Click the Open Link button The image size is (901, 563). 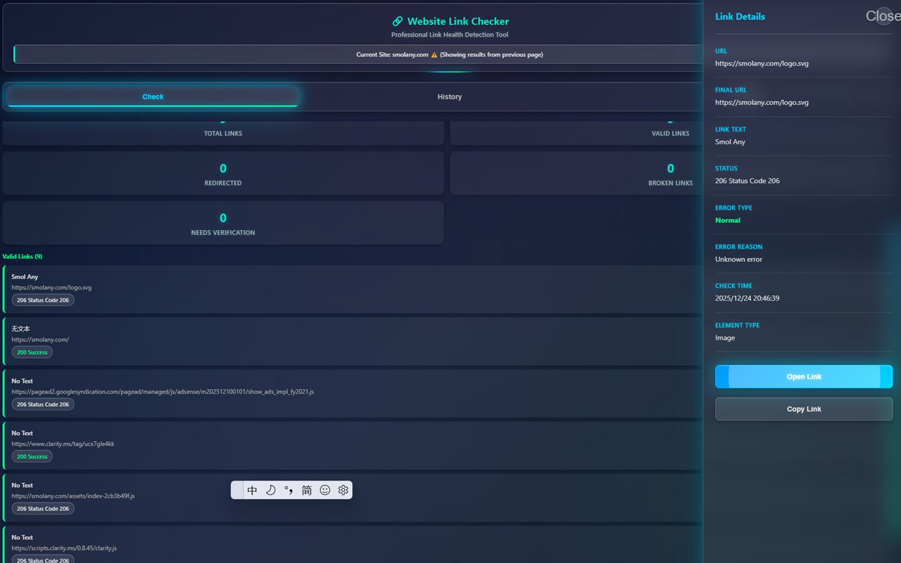(x=804, y=377)
